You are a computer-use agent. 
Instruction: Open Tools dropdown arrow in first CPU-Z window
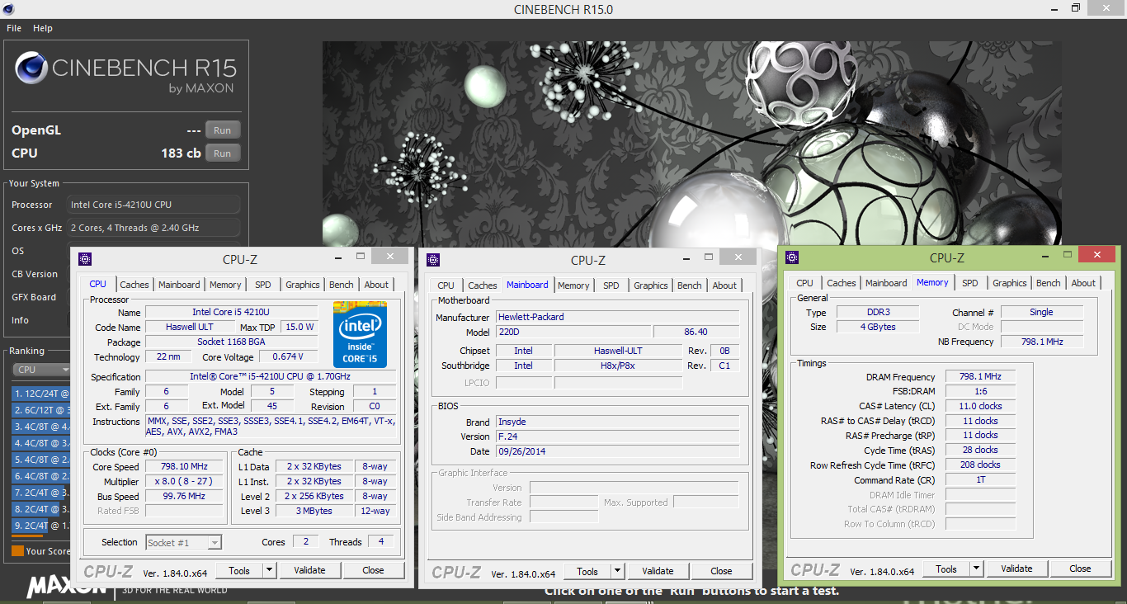tap(270, 570)
